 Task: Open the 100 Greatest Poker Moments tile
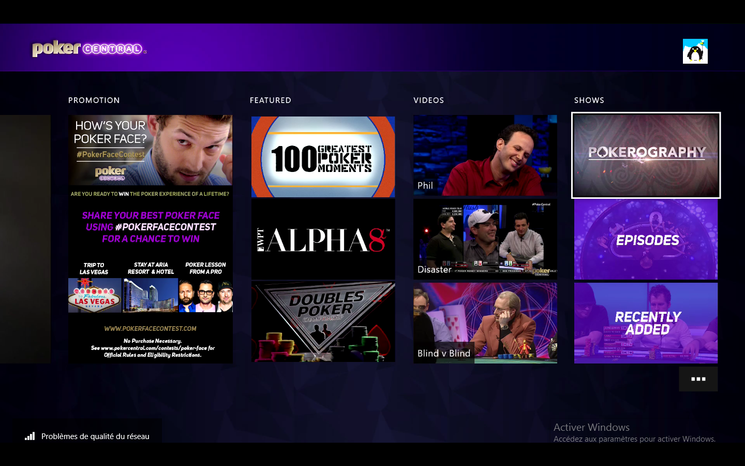pos(323,156)
